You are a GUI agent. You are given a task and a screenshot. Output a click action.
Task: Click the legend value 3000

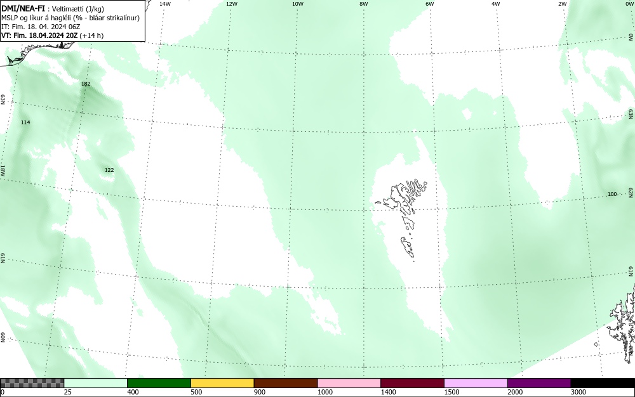(x=578, y=392)
